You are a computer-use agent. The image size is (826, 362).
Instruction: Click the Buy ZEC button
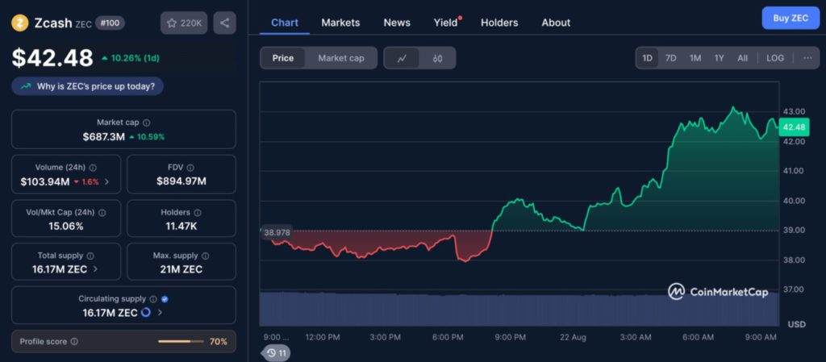click(x=790, y=18)
